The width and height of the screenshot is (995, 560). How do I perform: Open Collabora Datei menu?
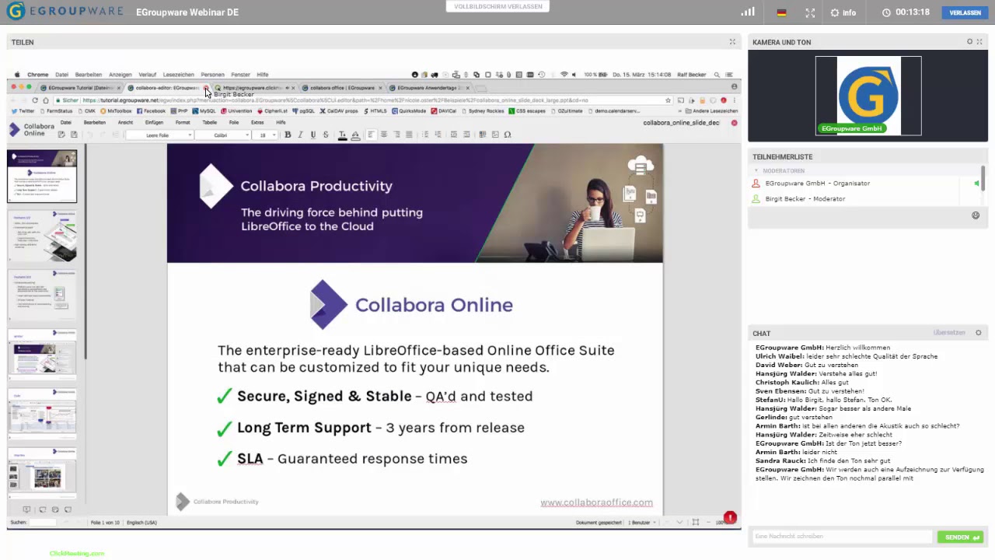65,122
